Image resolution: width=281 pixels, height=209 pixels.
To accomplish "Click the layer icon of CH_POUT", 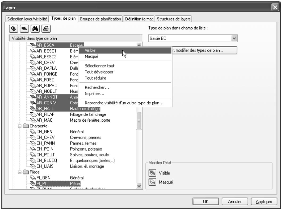I will (x=33, y=155).
